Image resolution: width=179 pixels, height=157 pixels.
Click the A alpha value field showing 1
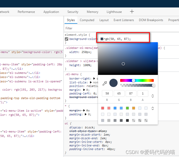[x=143, y=93]
